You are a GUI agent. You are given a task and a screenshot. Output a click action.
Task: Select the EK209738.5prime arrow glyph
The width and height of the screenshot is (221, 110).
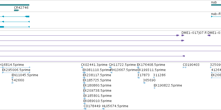click(x=84, y=93)
